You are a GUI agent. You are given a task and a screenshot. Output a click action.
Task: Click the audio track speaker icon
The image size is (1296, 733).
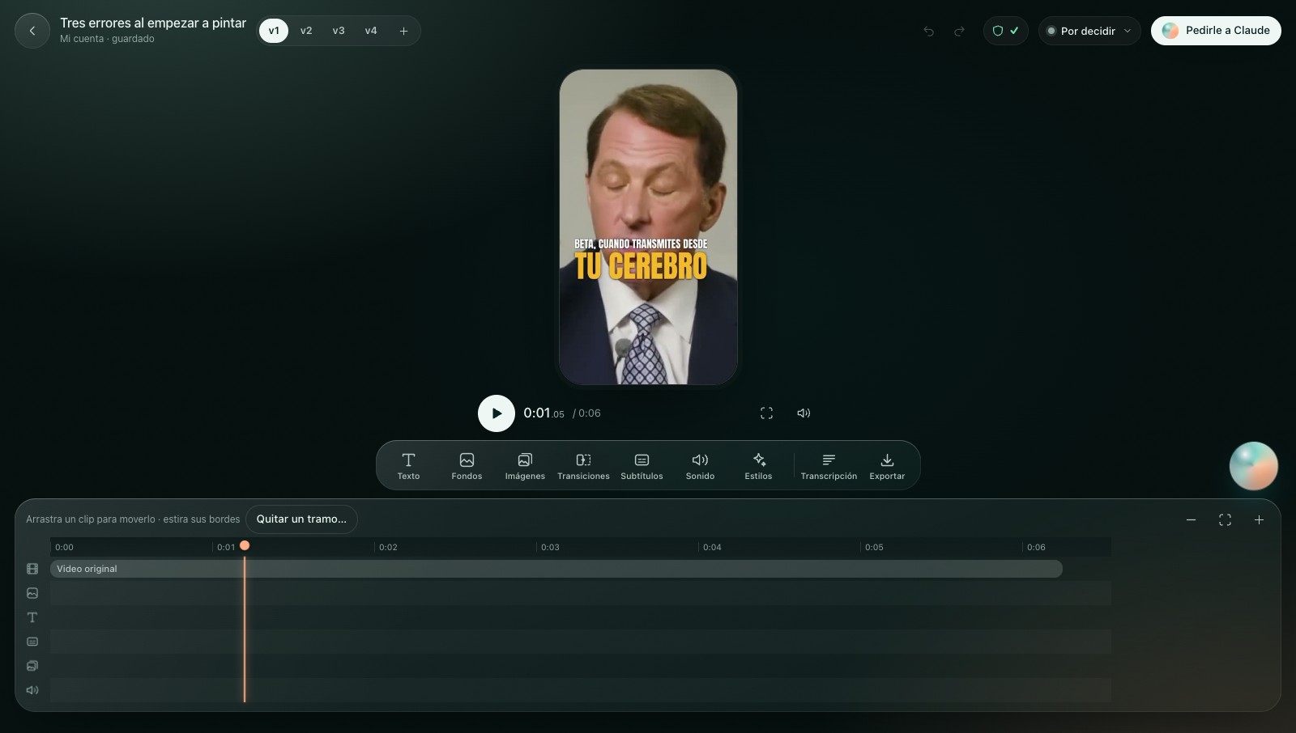32,690
